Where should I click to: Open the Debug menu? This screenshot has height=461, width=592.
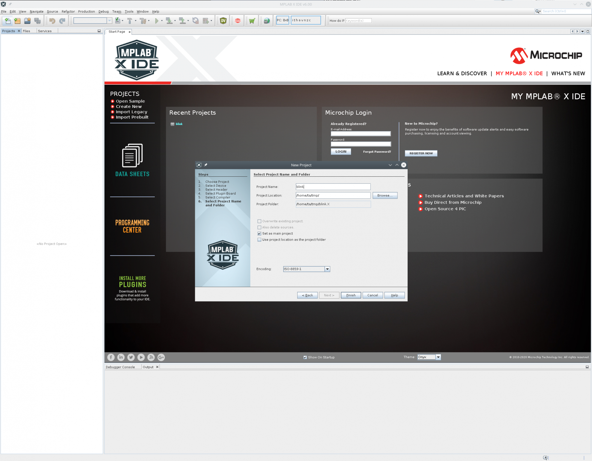104,11
